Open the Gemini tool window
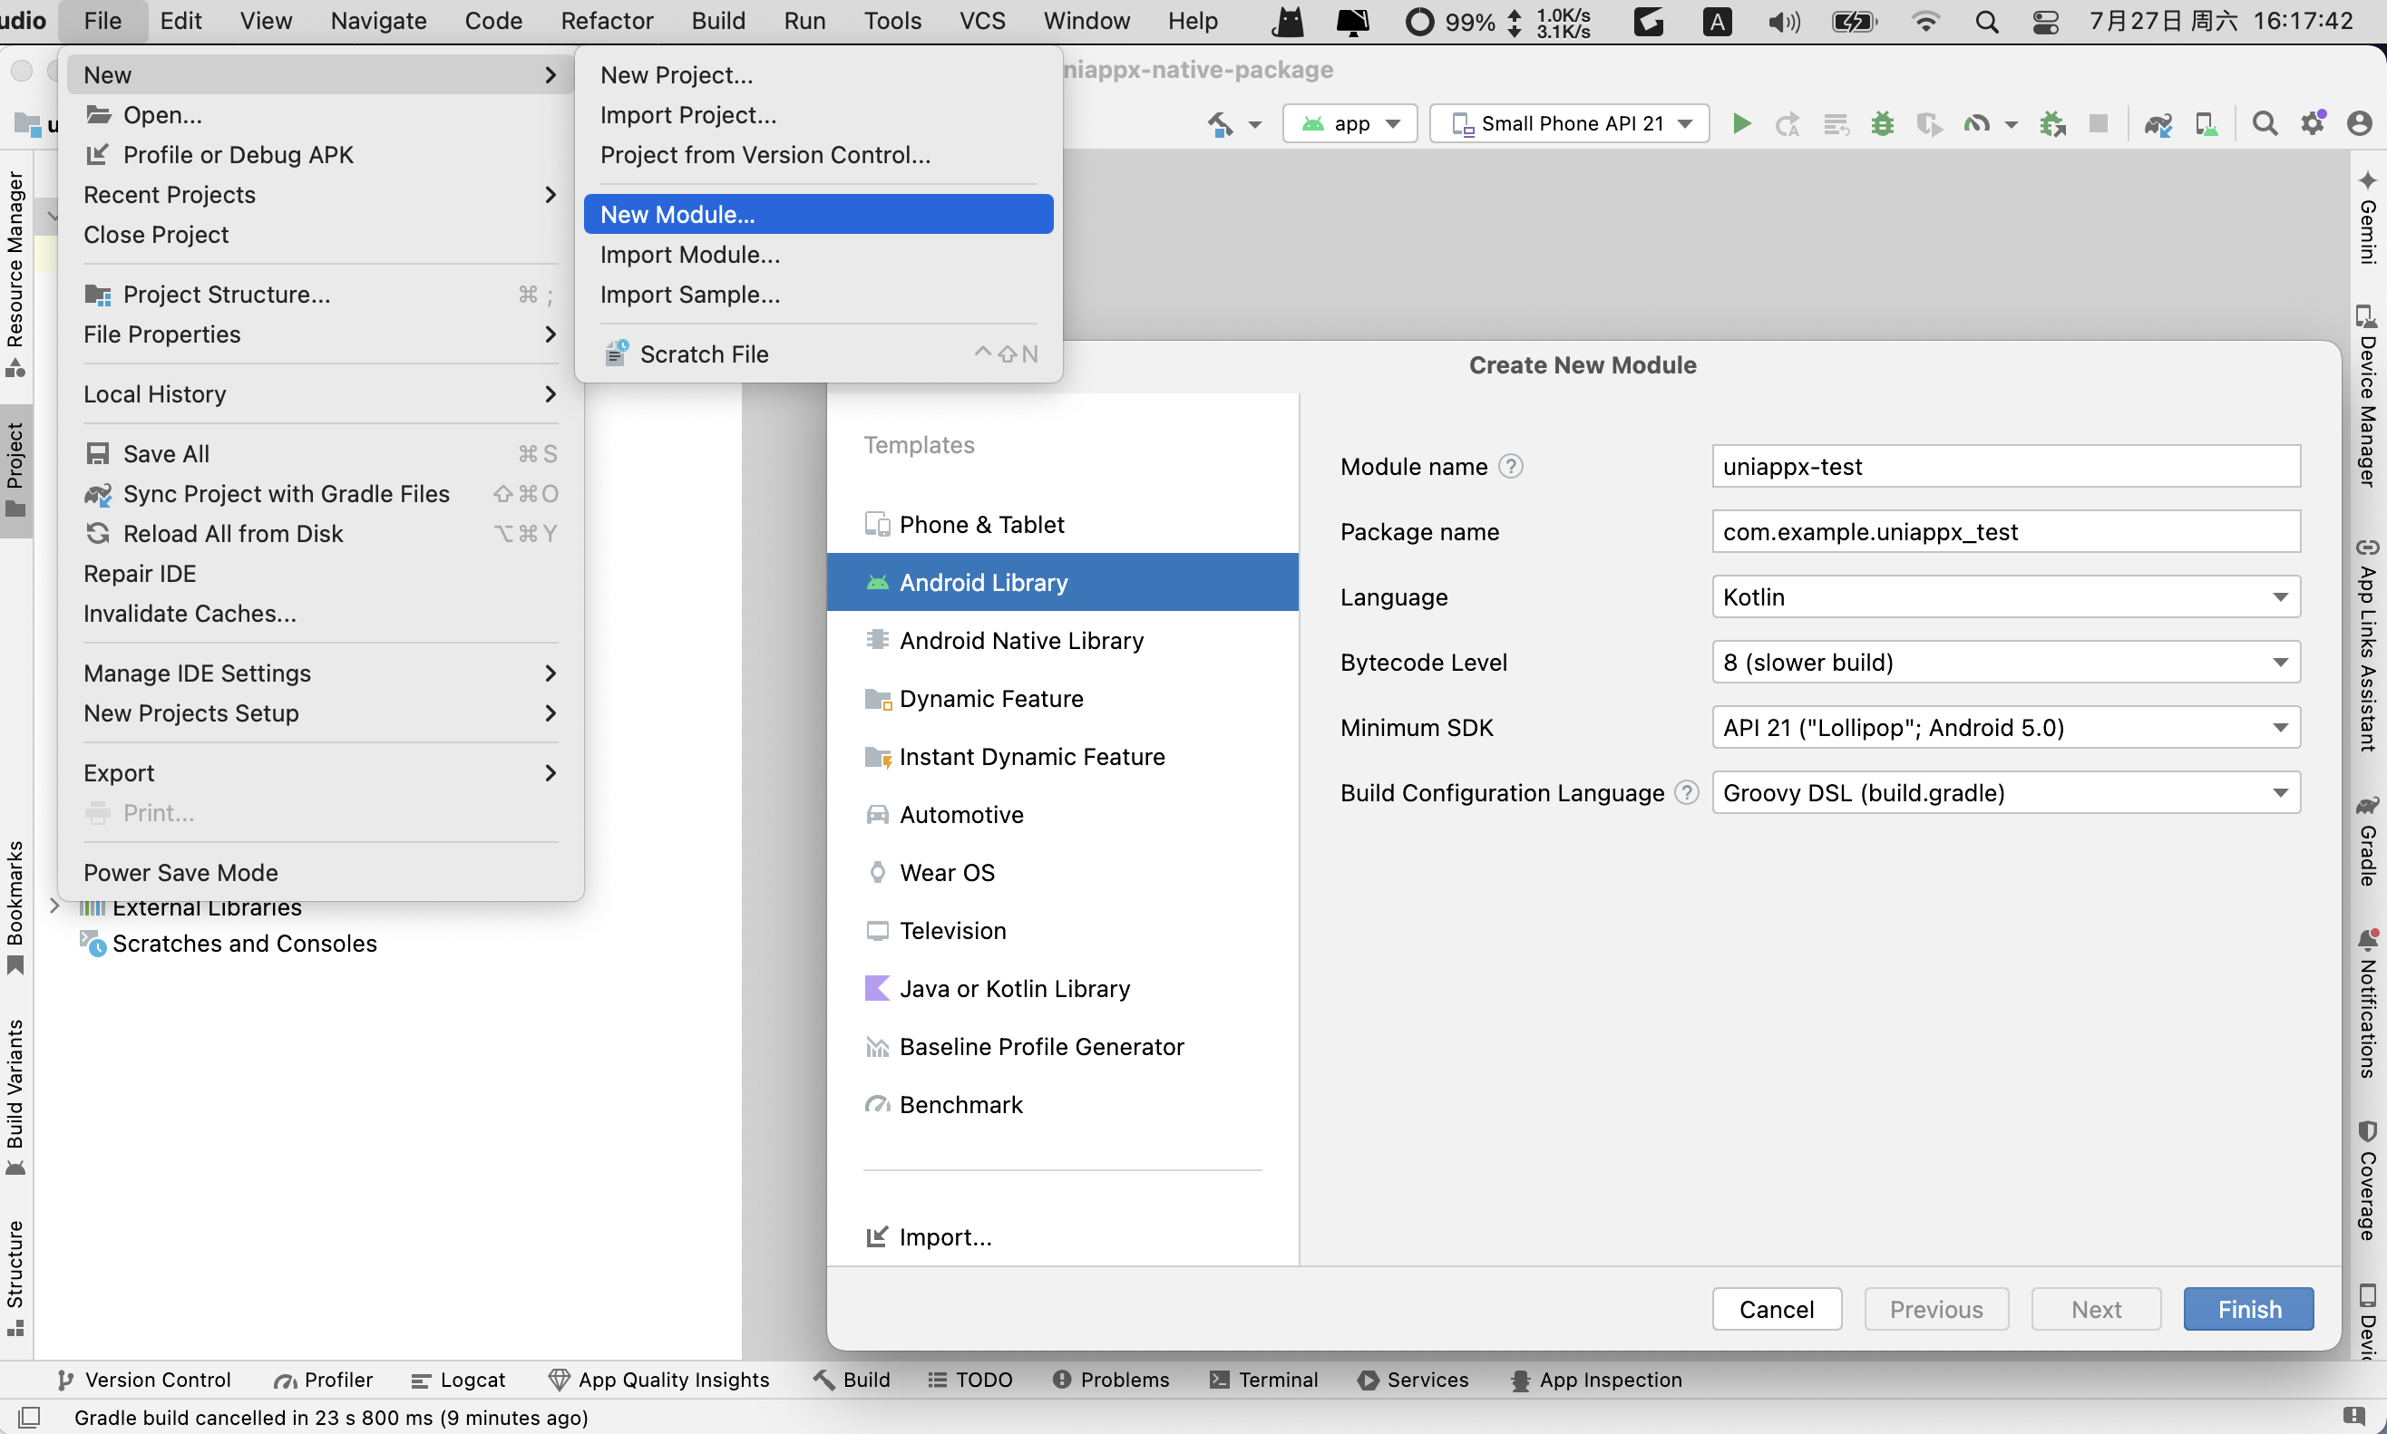 (x=2368, y=218)
